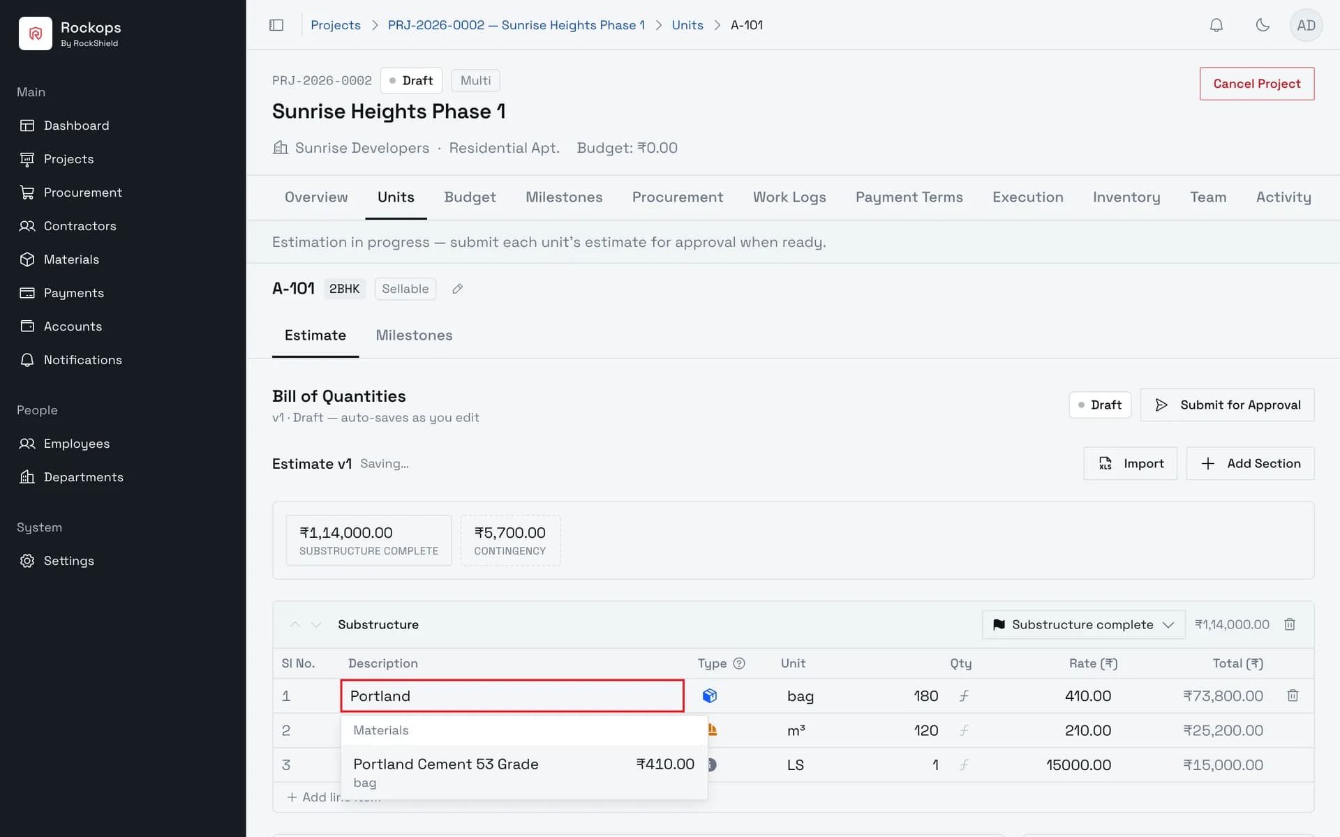The width and height of the screenshot is (1340, 837).
Task: Click Add Section
Action: [1250, 463]
